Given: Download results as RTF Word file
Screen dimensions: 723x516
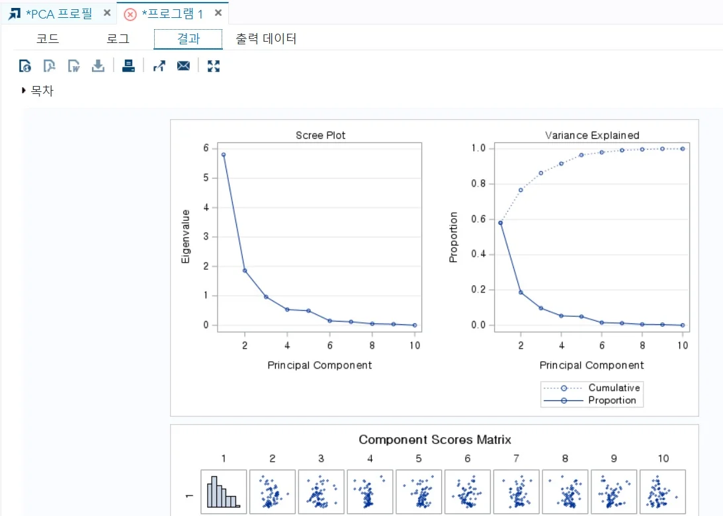Looking at the screenshot, I should click(74, 65).
